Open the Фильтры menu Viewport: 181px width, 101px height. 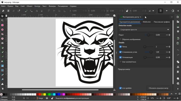52,6
